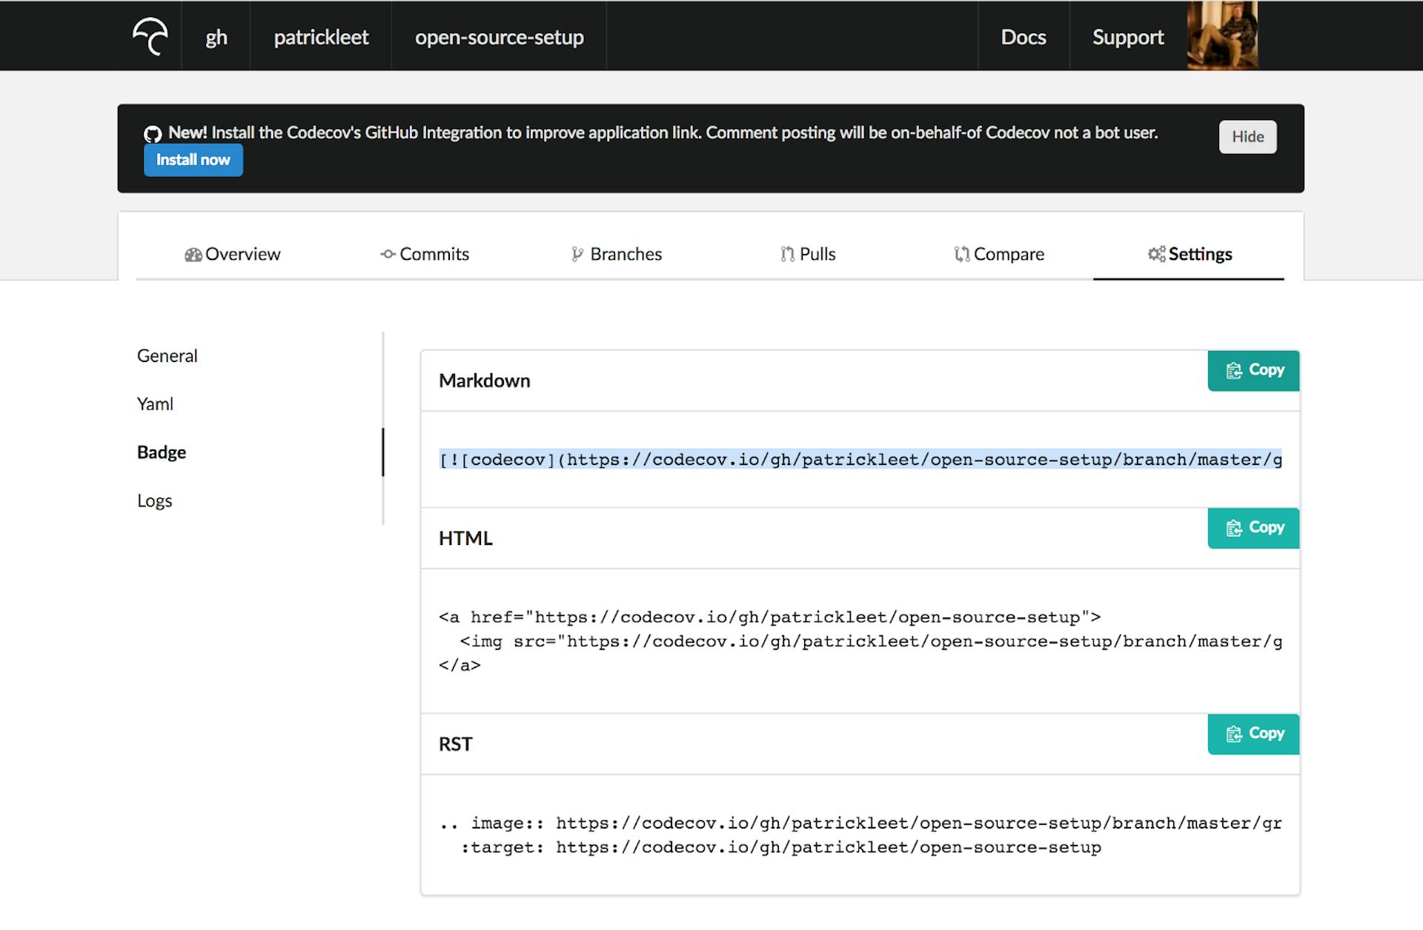The width and height of the screenshot is (1423, 930).
Task: Click the GitHub icon in the integration banner
Action: pyautogui.click(x=152, y=133)
